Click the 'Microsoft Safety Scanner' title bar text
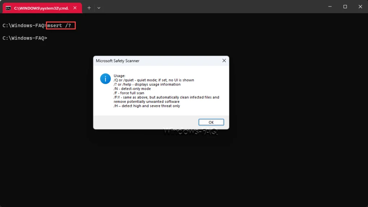The height and width of the screenshot is (207, 368). tap(118, 61)
